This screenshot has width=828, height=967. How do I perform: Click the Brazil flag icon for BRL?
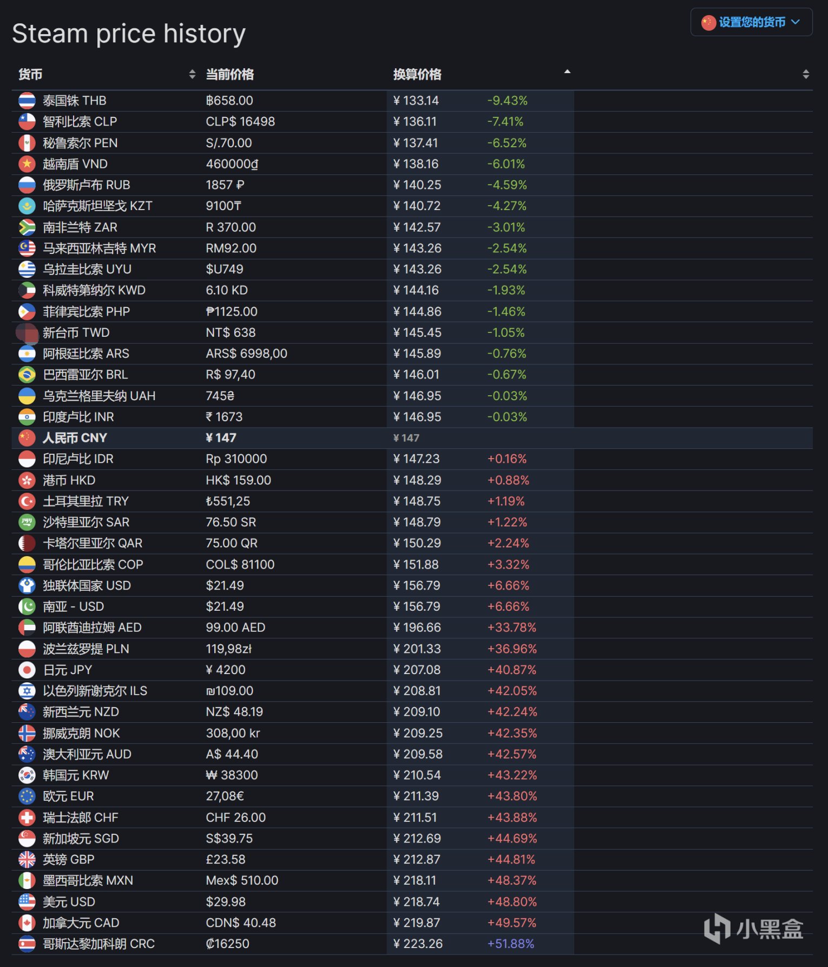[x=27, y=375]
